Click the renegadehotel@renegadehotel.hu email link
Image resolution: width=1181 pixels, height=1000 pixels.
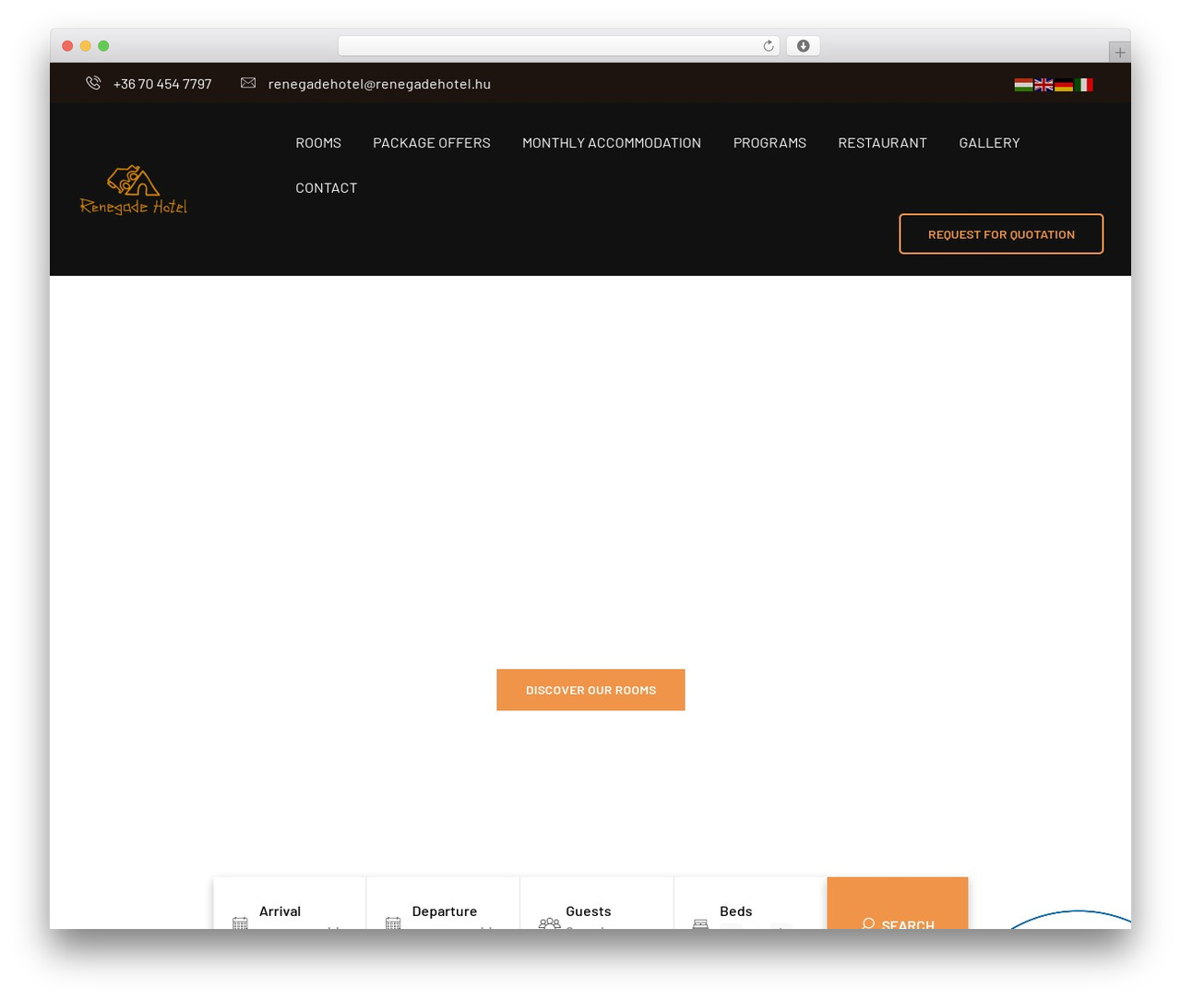(379, 84)
